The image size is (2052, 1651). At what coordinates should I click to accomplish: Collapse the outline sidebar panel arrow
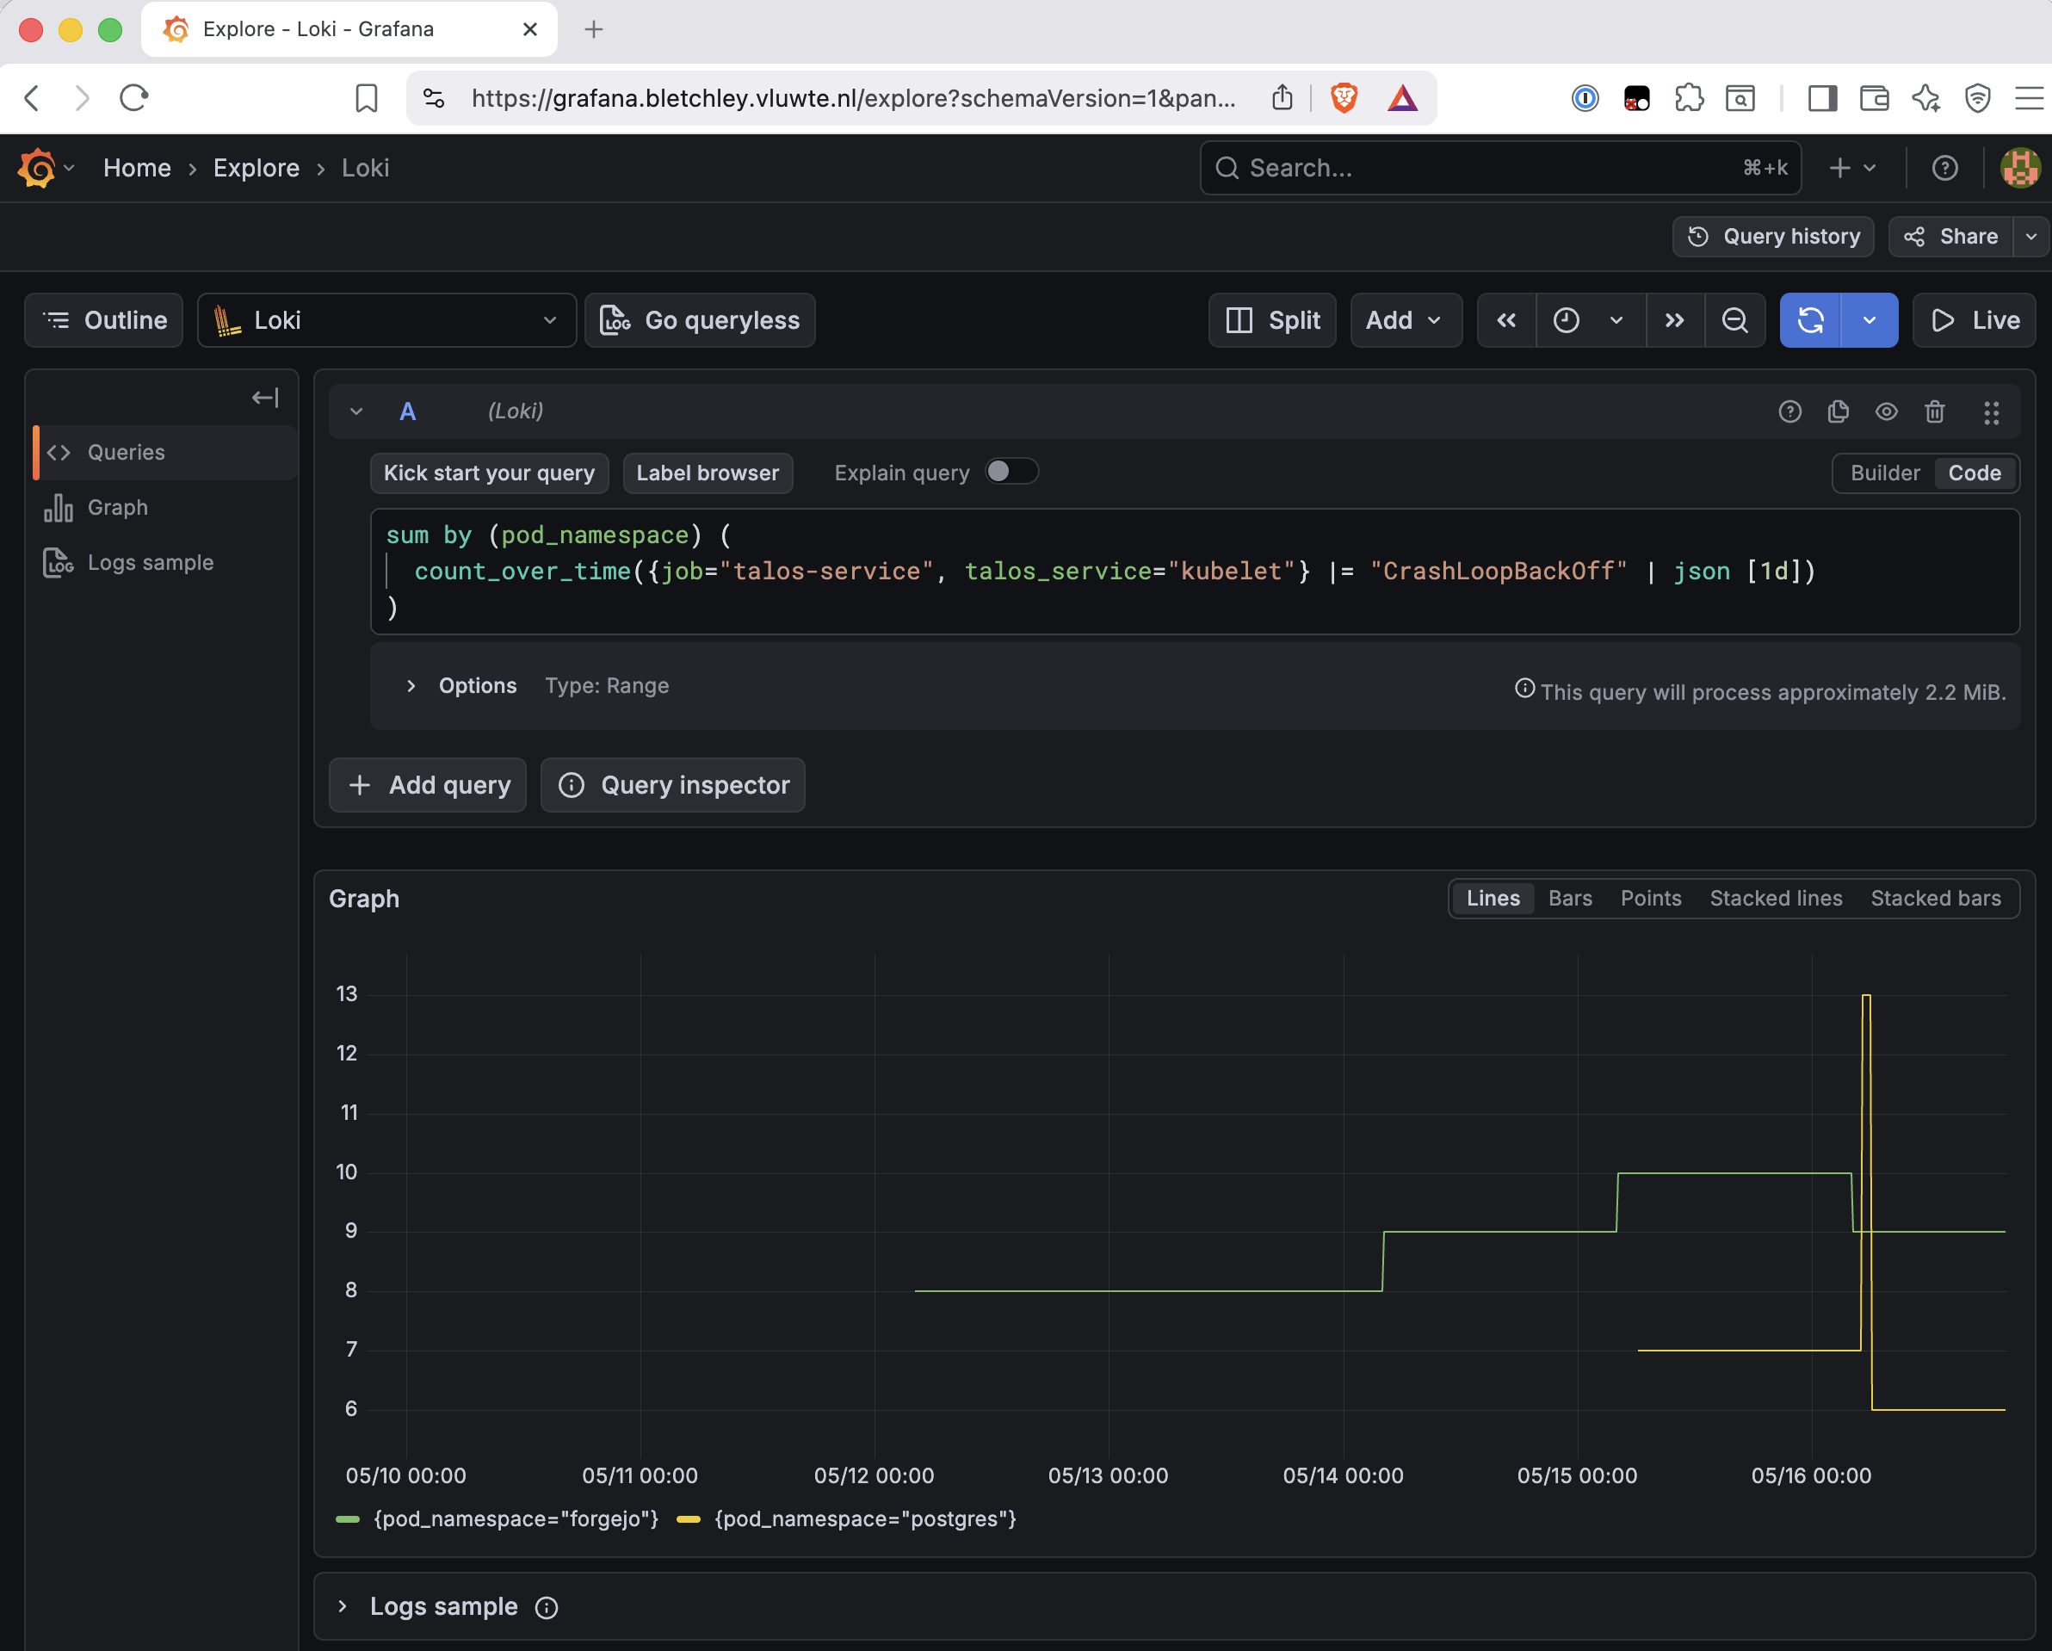click(x=266, y=398)
